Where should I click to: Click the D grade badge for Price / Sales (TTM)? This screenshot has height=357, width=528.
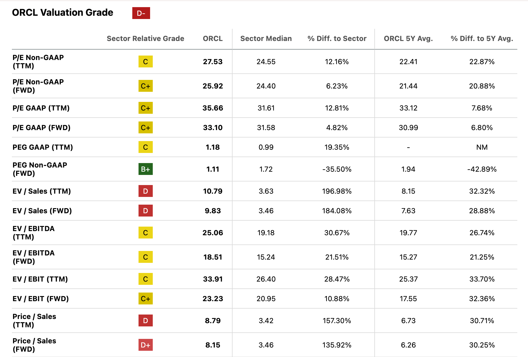[x=145, y=321]
